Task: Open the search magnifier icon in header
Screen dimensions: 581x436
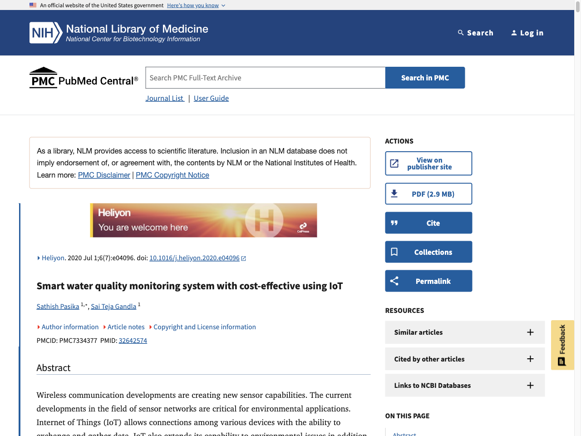Action: pyautogui.click(x=460, y=32)
